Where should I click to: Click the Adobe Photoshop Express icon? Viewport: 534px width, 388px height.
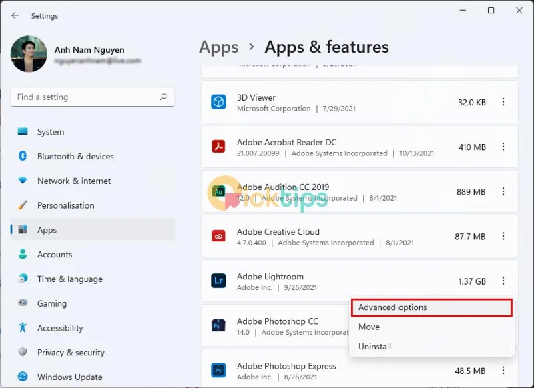[x=218, y=370]
